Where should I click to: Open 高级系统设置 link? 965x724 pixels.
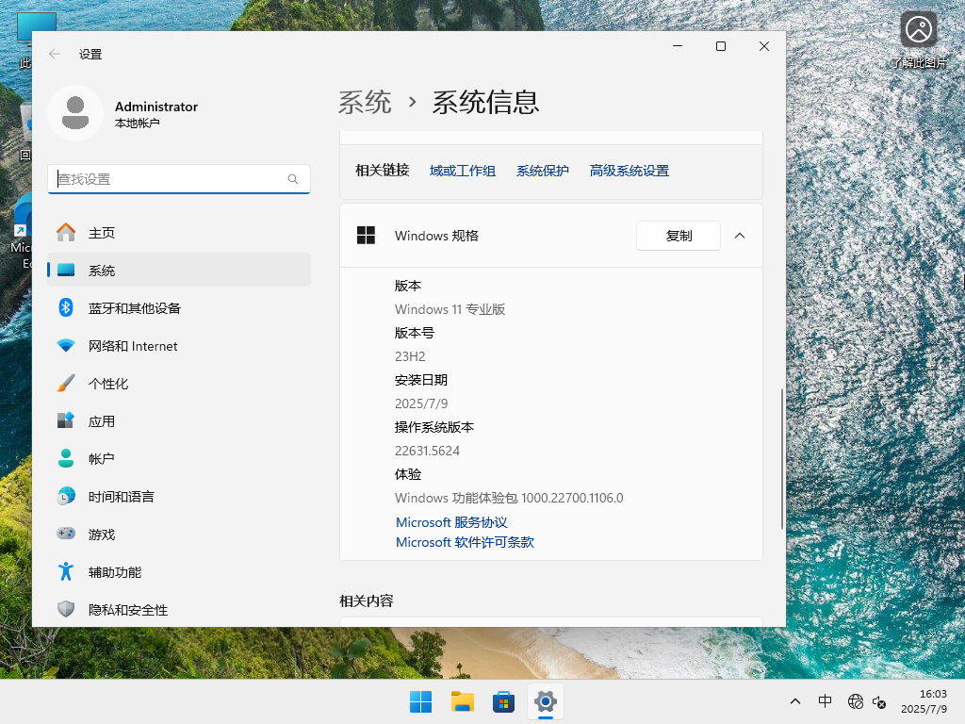pyautogui.click(x=629, y=171)
